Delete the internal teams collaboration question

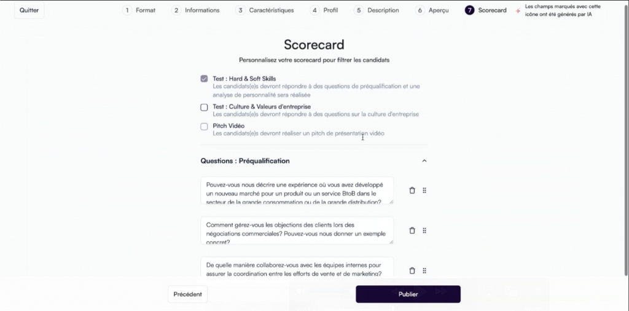tap(412, 270)
